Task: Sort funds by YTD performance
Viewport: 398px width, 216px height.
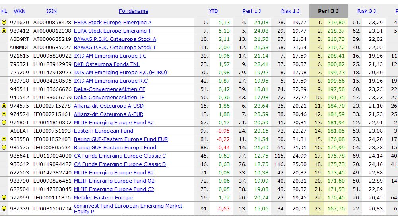Action: pyautogui.click(x=213, y=11)
